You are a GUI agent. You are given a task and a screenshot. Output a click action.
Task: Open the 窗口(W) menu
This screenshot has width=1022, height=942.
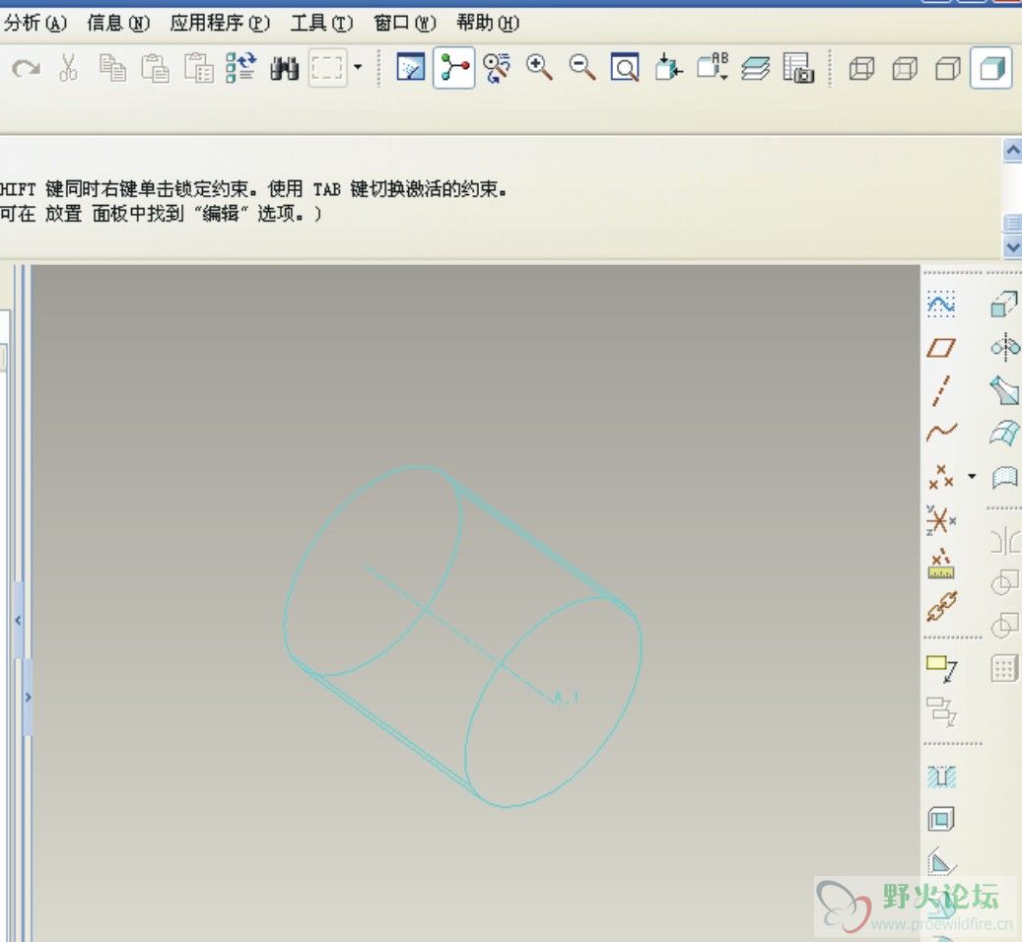404,24
